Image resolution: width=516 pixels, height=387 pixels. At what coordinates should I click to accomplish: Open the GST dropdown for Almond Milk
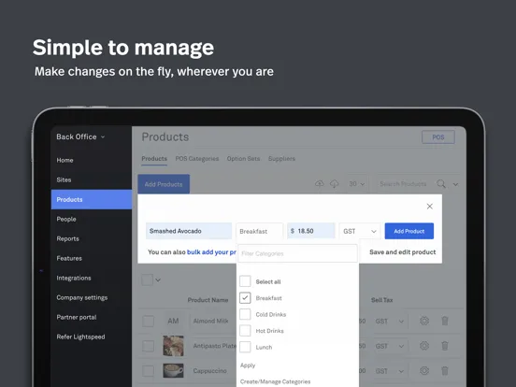390,321
